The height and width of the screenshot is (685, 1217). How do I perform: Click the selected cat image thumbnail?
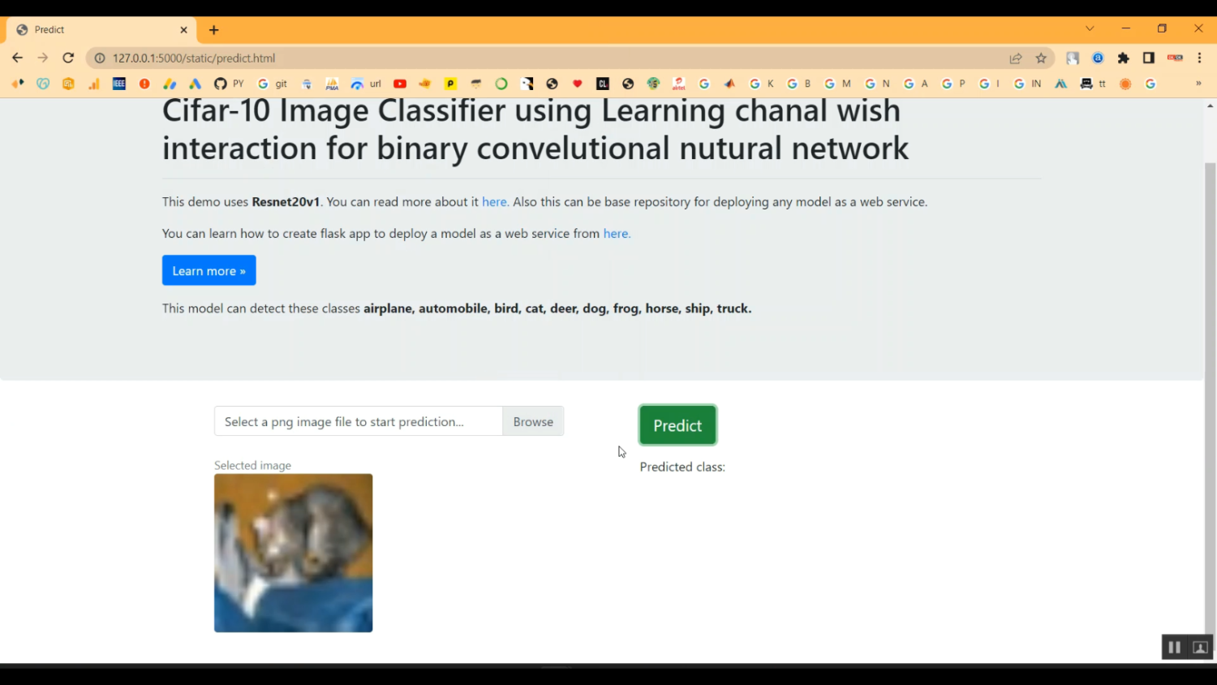tap(293, 553)
